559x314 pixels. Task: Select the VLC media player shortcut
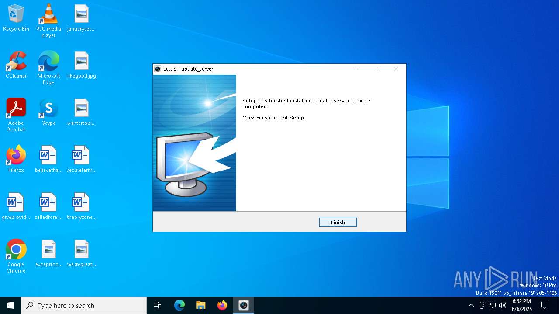pos(48,21)
